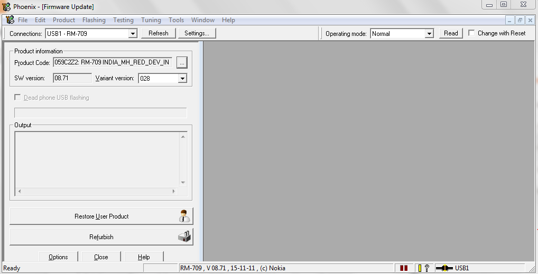Click status bar text RM-709, V 08.71

[x=233, y=268]
